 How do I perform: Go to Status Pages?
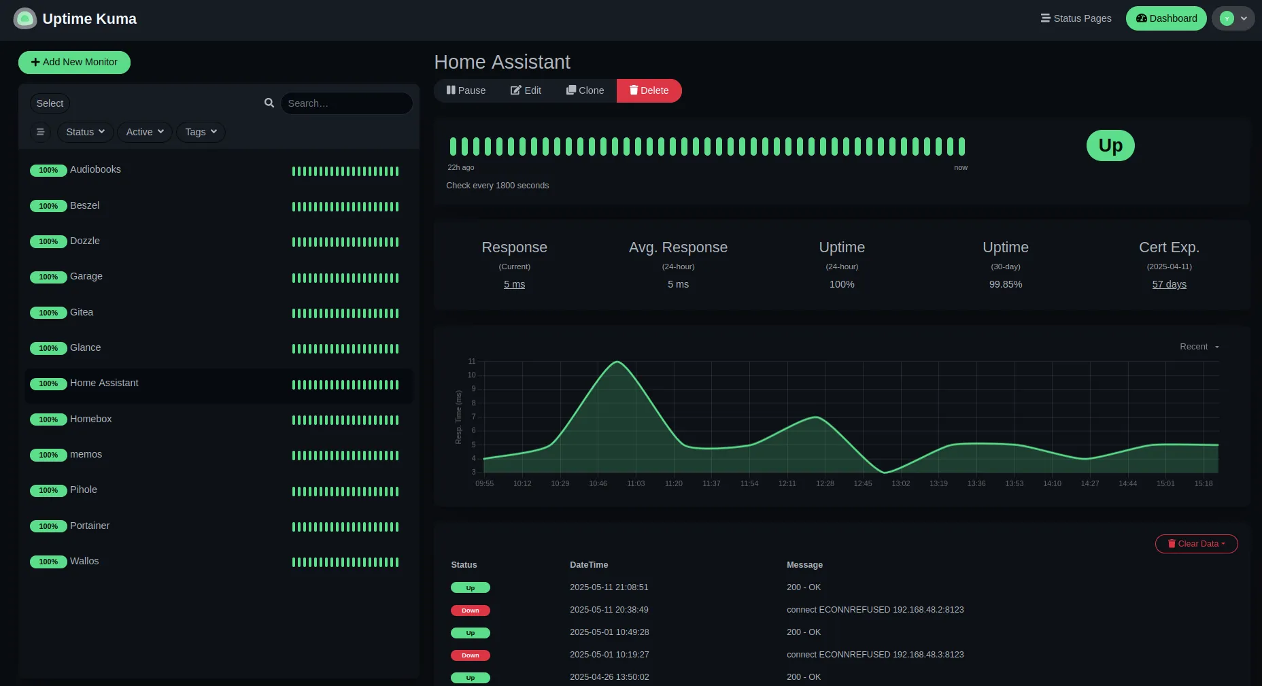[x=1076, y=18]
